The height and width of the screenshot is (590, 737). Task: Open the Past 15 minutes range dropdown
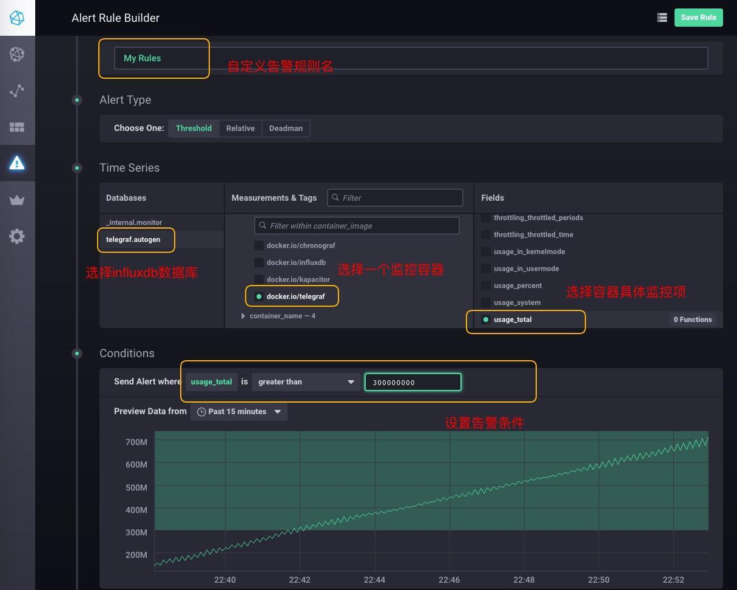pos(239,412)
